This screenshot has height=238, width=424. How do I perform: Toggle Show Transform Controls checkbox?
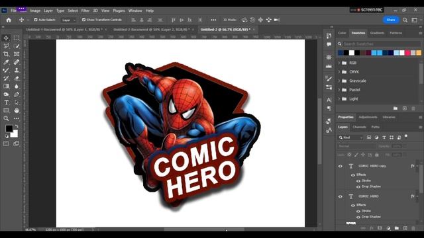coord(83,20)
